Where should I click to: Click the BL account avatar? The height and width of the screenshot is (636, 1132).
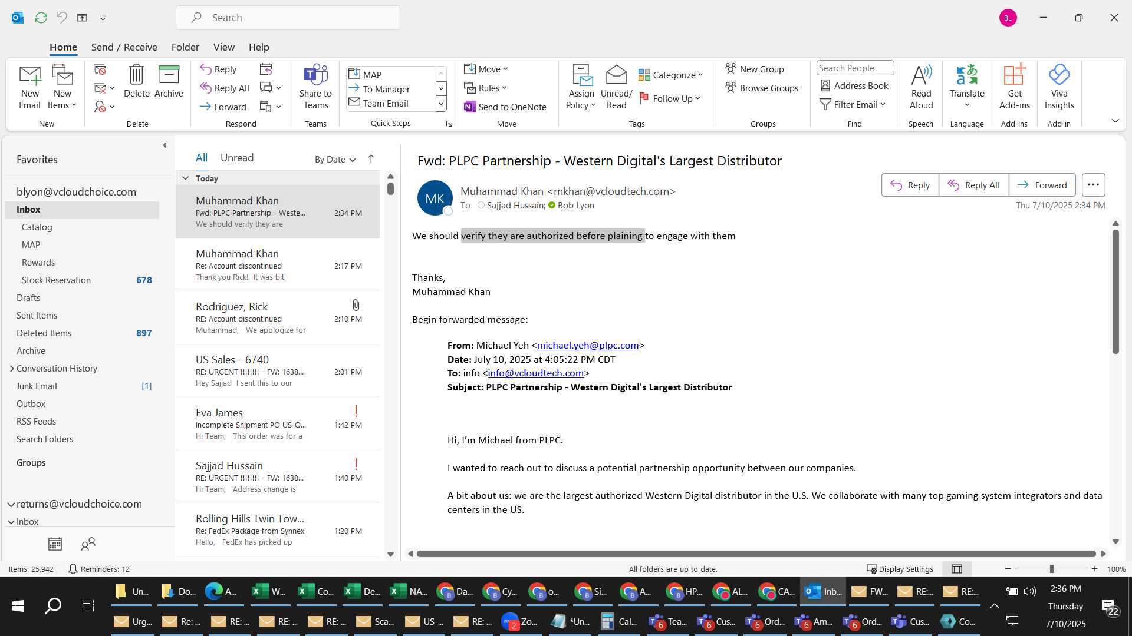(1008, 18)
